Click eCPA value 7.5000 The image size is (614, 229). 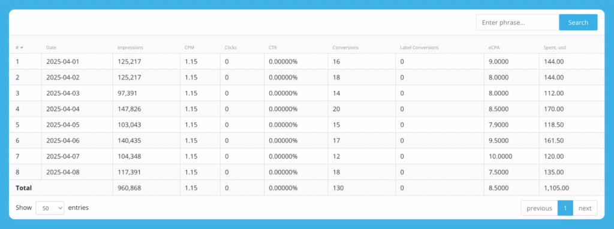coord(499,172)
